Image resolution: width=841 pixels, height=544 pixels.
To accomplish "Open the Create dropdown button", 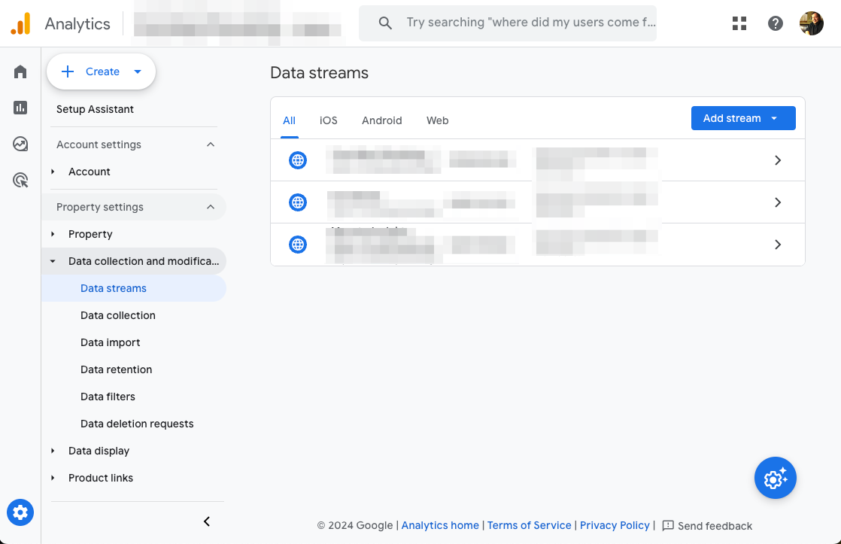I will [101, 71].
